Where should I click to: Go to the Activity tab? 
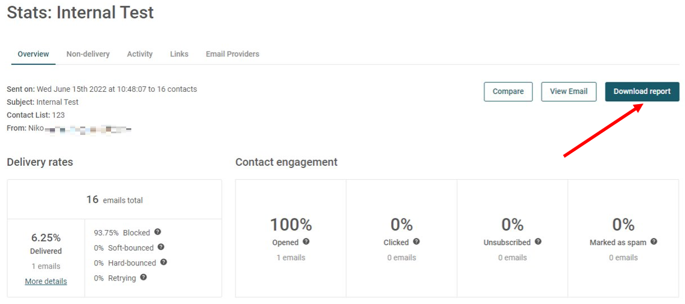point(140,54)
